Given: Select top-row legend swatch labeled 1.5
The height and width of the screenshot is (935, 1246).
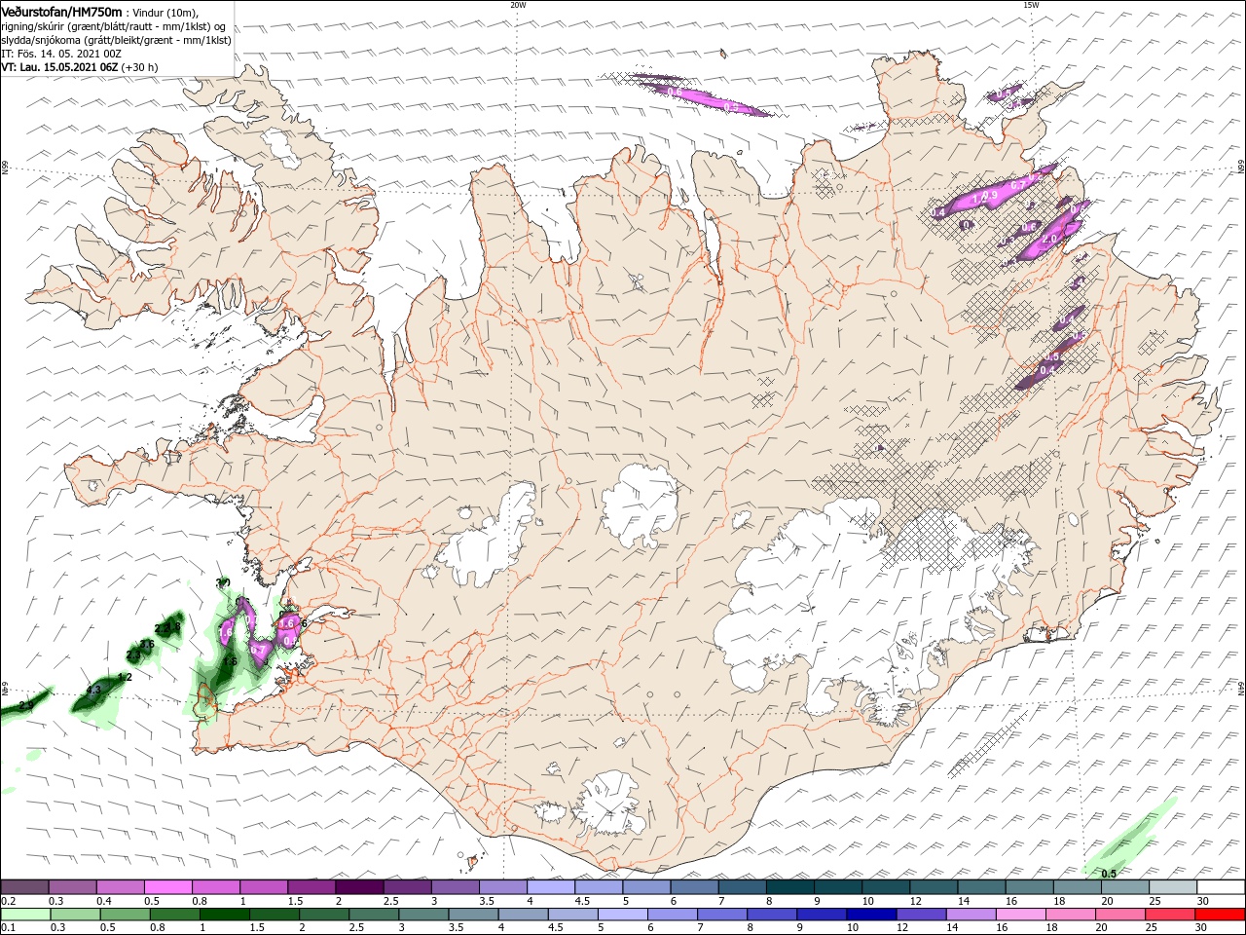Looking at the screenshot, I should click(311, 887).
